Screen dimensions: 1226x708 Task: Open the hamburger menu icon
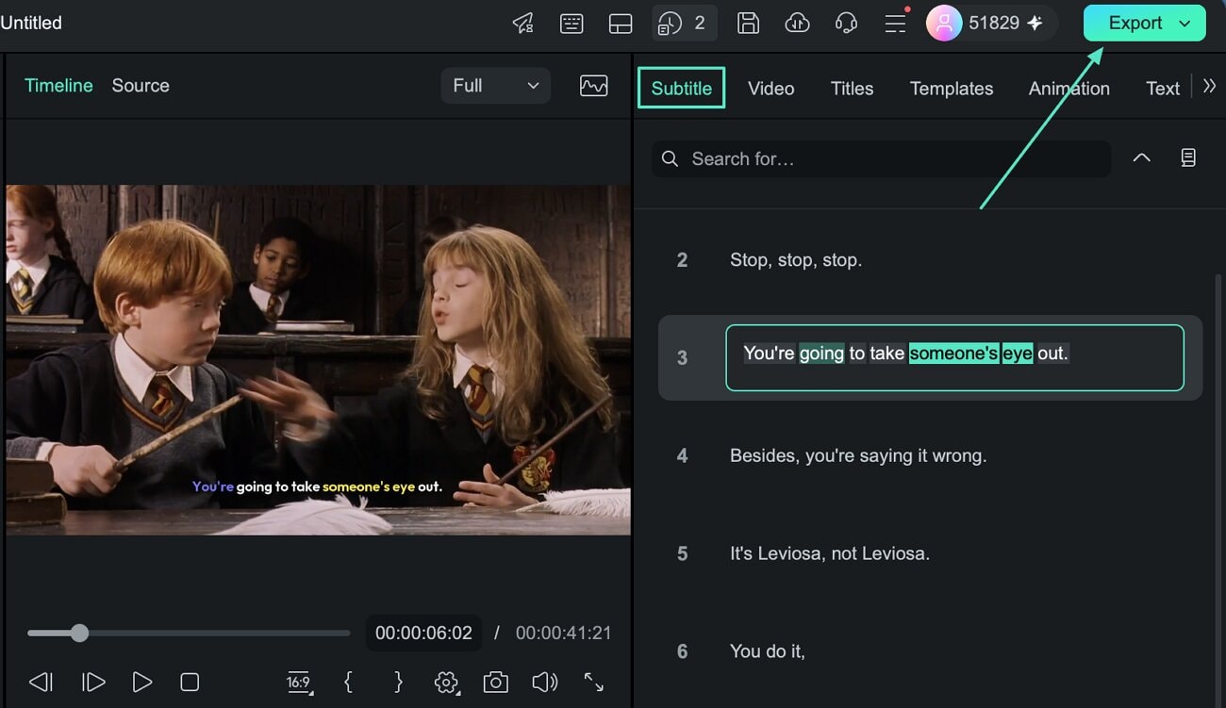(x=895, y=24)
